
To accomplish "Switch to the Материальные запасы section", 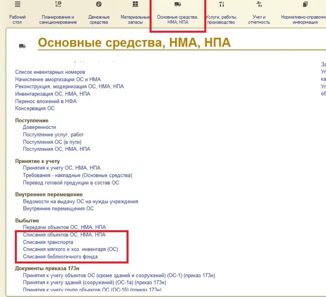I will coord(135,19).
